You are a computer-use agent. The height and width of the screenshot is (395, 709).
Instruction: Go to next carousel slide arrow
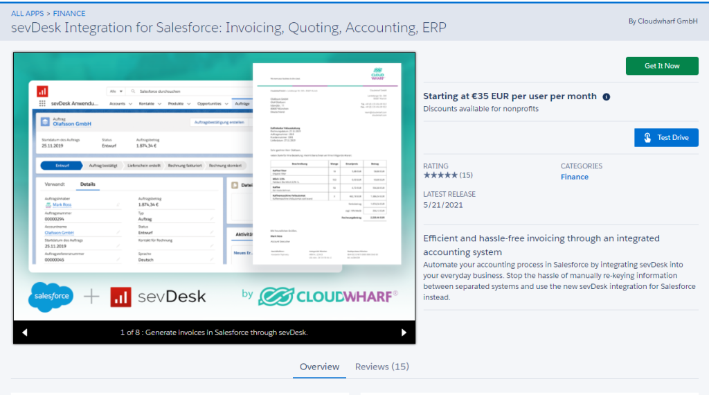point(404,333)
